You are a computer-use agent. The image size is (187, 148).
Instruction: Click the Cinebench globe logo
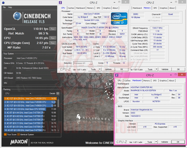(x=17, y=16)
